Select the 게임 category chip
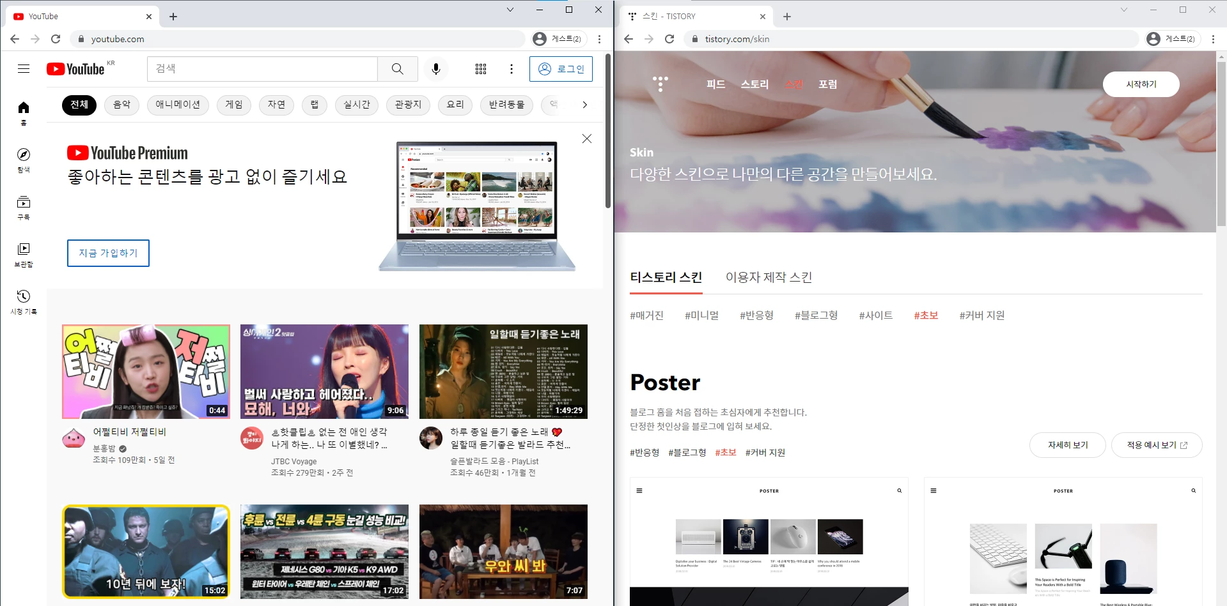Image resolution: width=1227 pixels, height=606 pixels. tap(234, 105)
